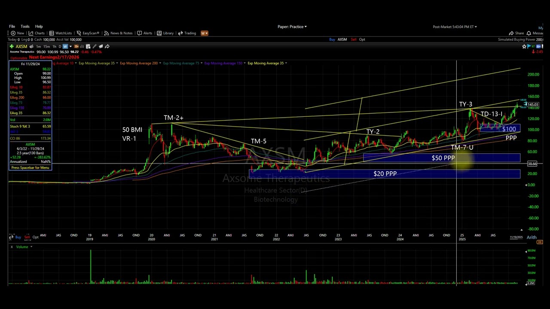Click the bottom-left Buy link
Image resolution: width=550 pixels, height=309 pixels.
point(18,237)
